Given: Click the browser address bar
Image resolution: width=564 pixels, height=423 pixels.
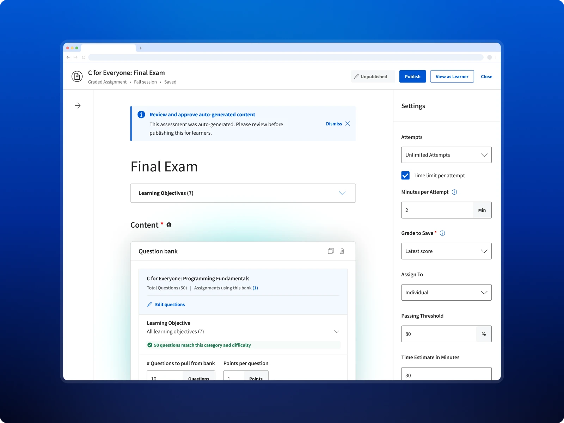Looking at the screenshot, I should pyautogui.click(x=286, y=57).
